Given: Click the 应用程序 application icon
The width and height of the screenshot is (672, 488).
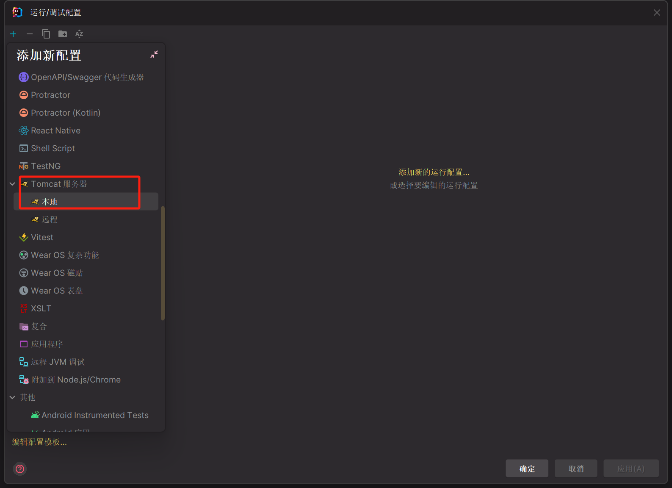Looking at the screenshot, I should coord(24,344).
